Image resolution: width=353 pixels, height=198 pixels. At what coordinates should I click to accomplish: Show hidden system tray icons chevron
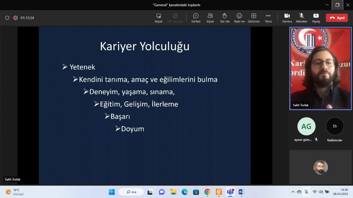click(x=293, y=192)
